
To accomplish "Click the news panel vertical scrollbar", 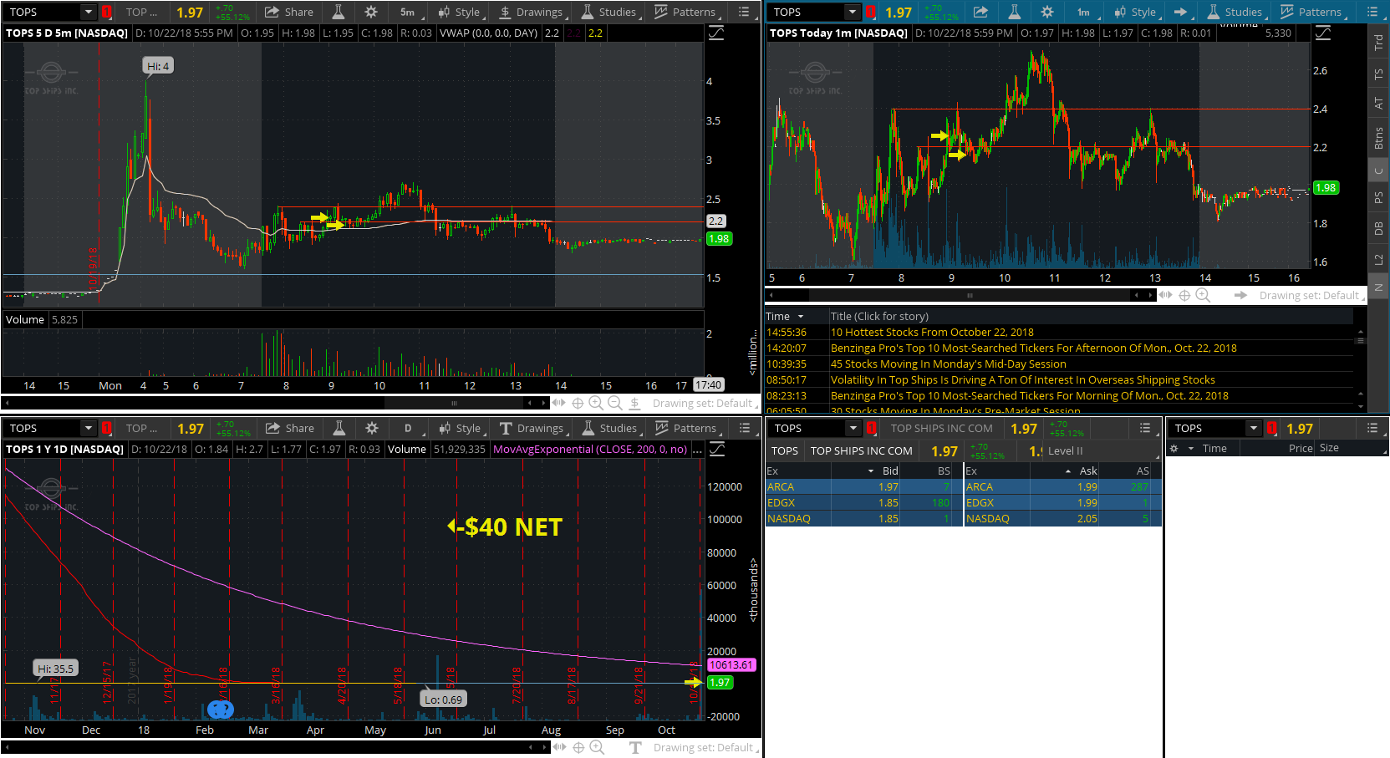I will (x=1360, y=366).
